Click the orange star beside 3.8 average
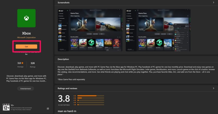This screenshot has width=218, height=114. (x=23, y=63)
